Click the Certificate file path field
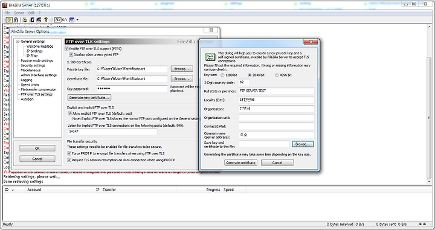Viewport: 435px width, 230px height. tap(132, 78)
